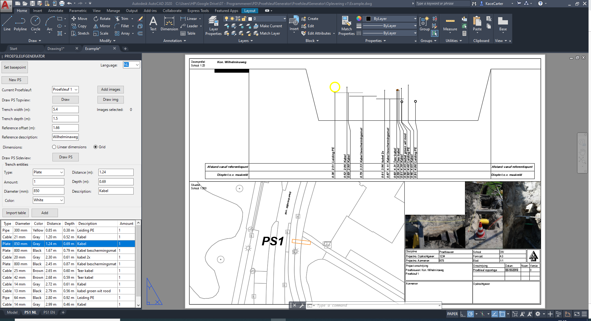Click the Trench width input field
This screenshot has height=321, width=591.
coord(65,109)
